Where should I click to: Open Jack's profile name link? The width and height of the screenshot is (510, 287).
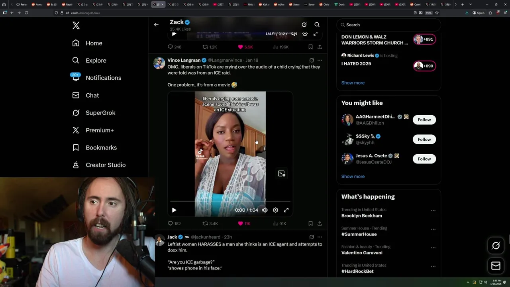[x=172, y=237]
